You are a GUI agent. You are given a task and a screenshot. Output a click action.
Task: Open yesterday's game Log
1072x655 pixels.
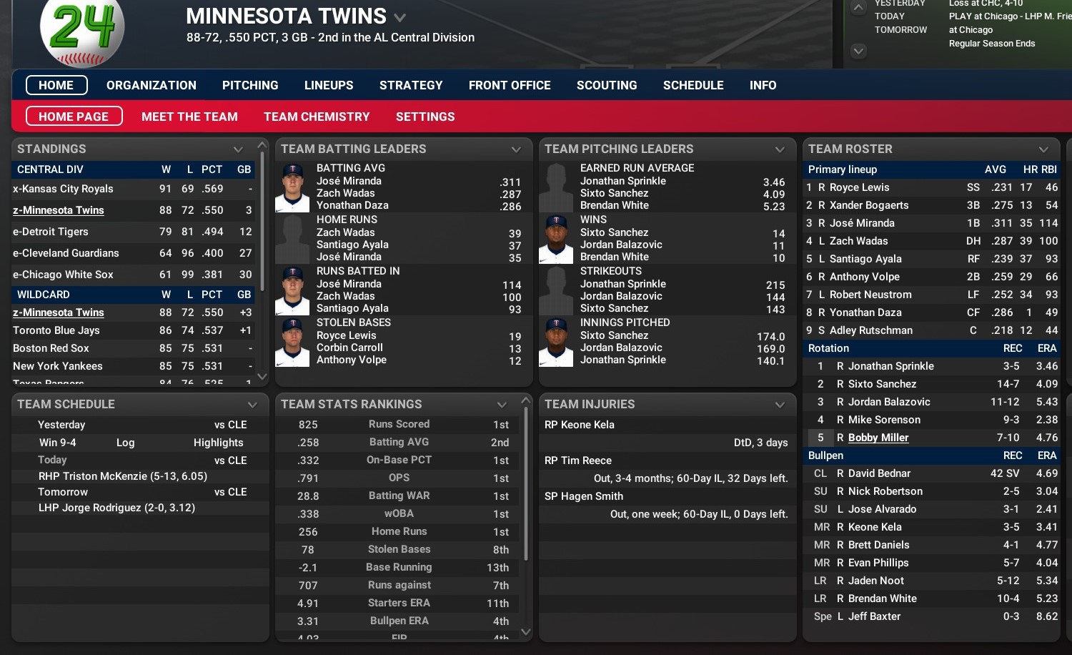tap(126, 443)
